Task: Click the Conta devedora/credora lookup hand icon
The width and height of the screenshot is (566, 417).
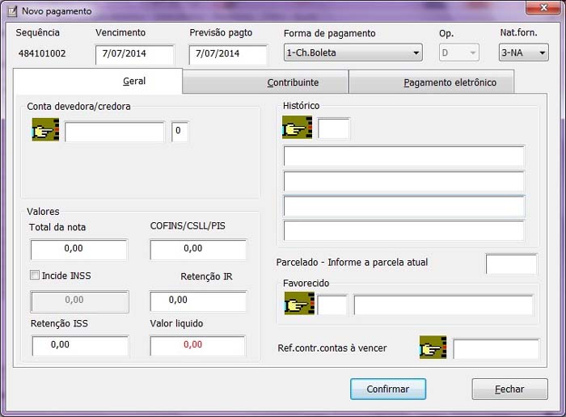Action: tap(45, 130)
